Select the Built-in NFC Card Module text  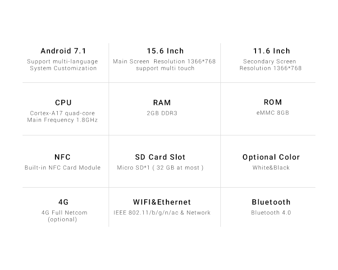tap(63, 168)
